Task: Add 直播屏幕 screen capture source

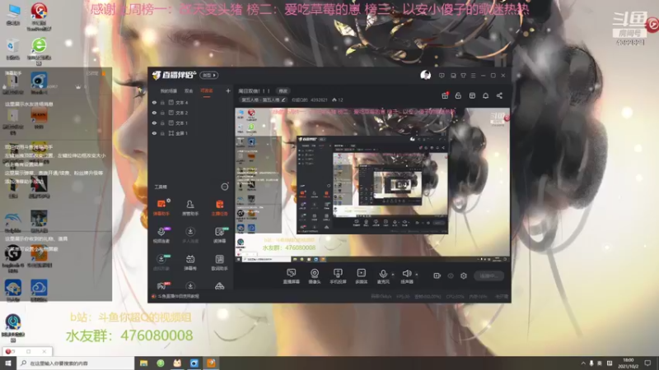Action: pyautogui.click(x=292, y=276)
